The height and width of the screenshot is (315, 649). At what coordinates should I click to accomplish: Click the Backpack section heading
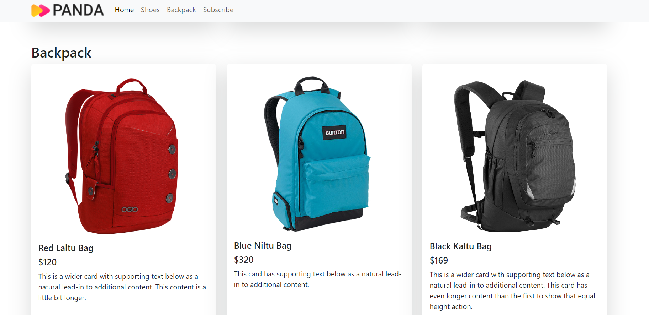click(x=61, y=53)
